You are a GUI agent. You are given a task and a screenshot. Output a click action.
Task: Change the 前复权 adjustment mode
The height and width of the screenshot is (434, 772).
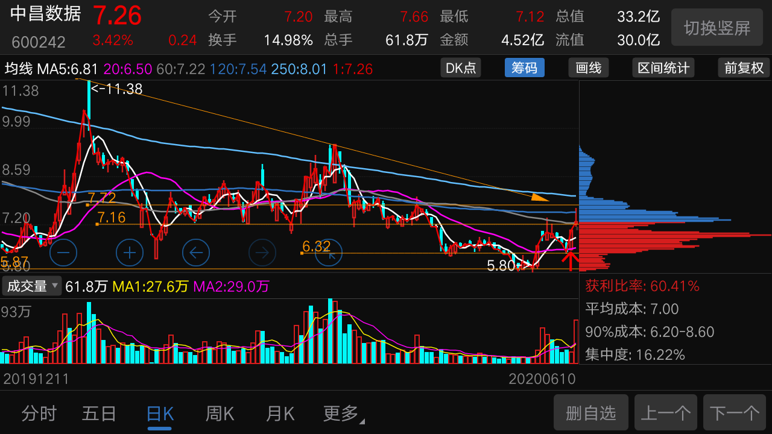(x=744, y=68)
